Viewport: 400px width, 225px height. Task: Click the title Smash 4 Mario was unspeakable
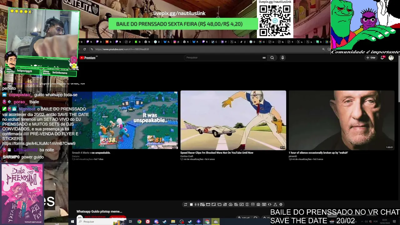91,153
